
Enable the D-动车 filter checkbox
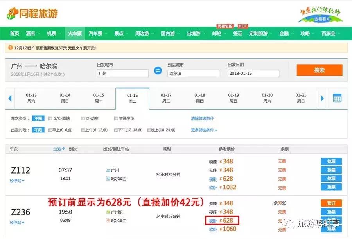[x=83, y=118]
